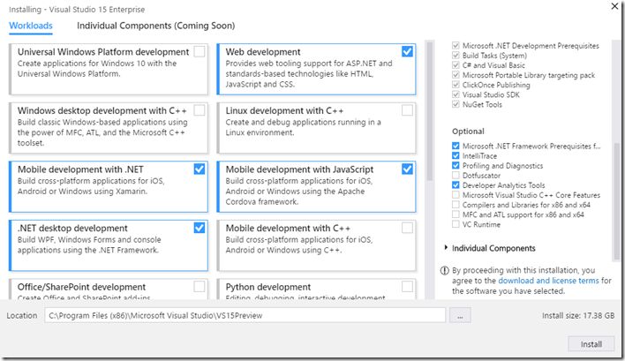Click the license notice info icon
This screenshot has height=361, width=625.
[x=444, y=271]
